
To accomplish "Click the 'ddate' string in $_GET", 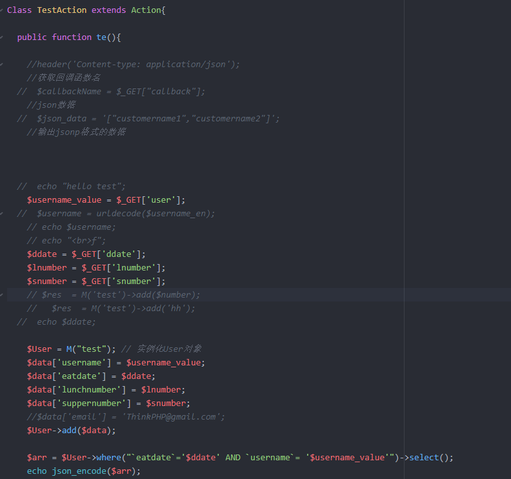I will (x=119, y=254).
